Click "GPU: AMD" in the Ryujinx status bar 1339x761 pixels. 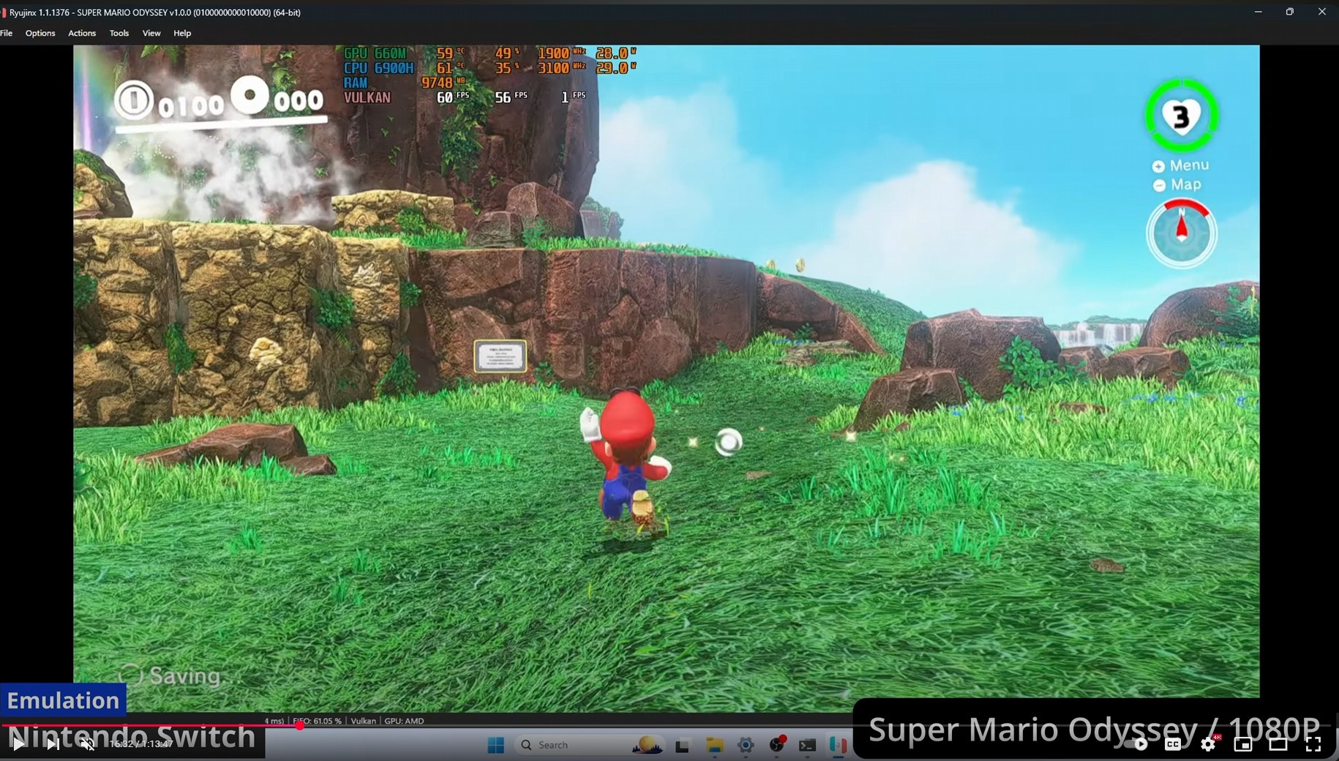point(404,721)
